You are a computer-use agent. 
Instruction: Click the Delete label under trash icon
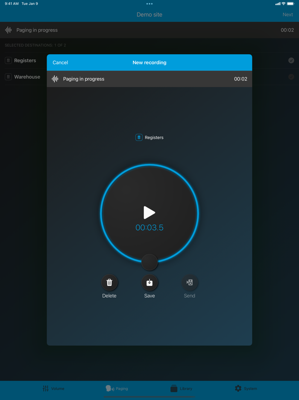coord(109,296)
